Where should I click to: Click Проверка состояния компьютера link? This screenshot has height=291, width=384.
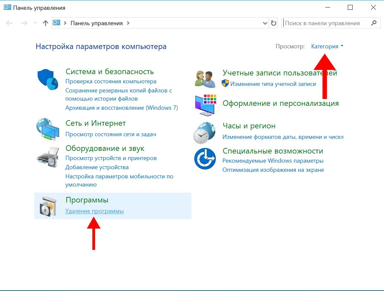pyautogui.click(x=111, y=81)
